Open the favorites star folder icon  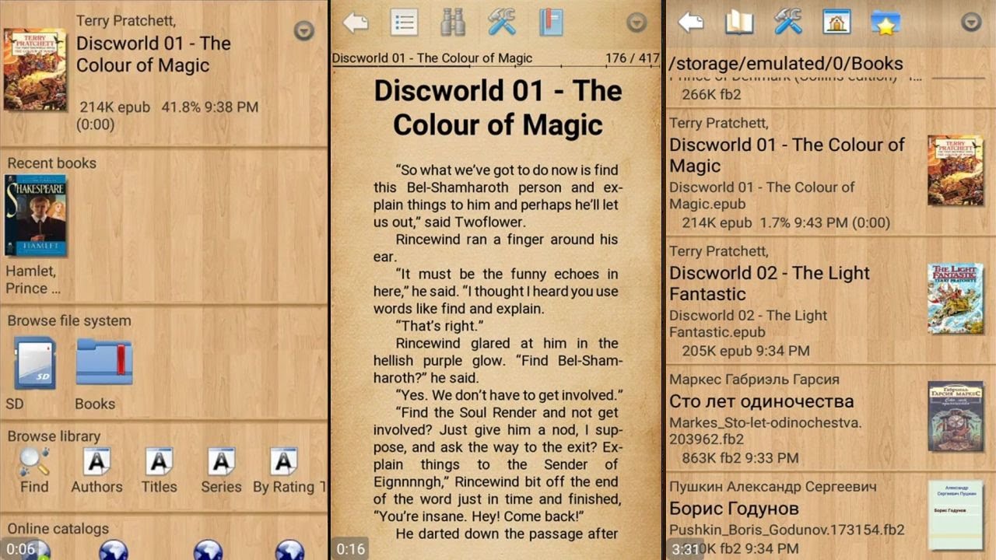pyautogui.click(x=886, y=23)
